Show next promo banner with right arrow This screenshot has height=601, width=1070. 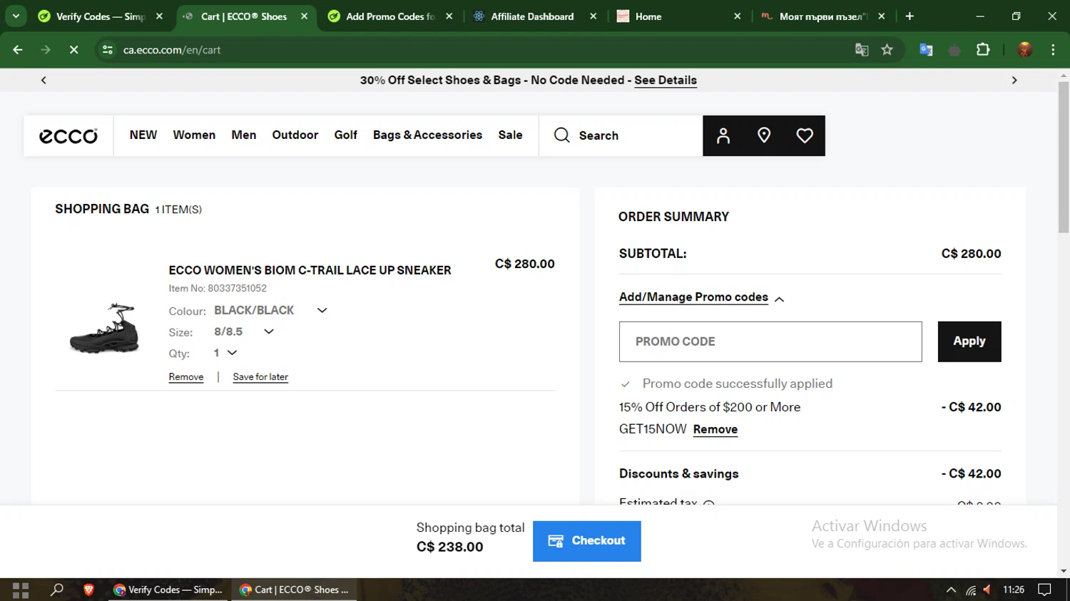(1014, 81)
